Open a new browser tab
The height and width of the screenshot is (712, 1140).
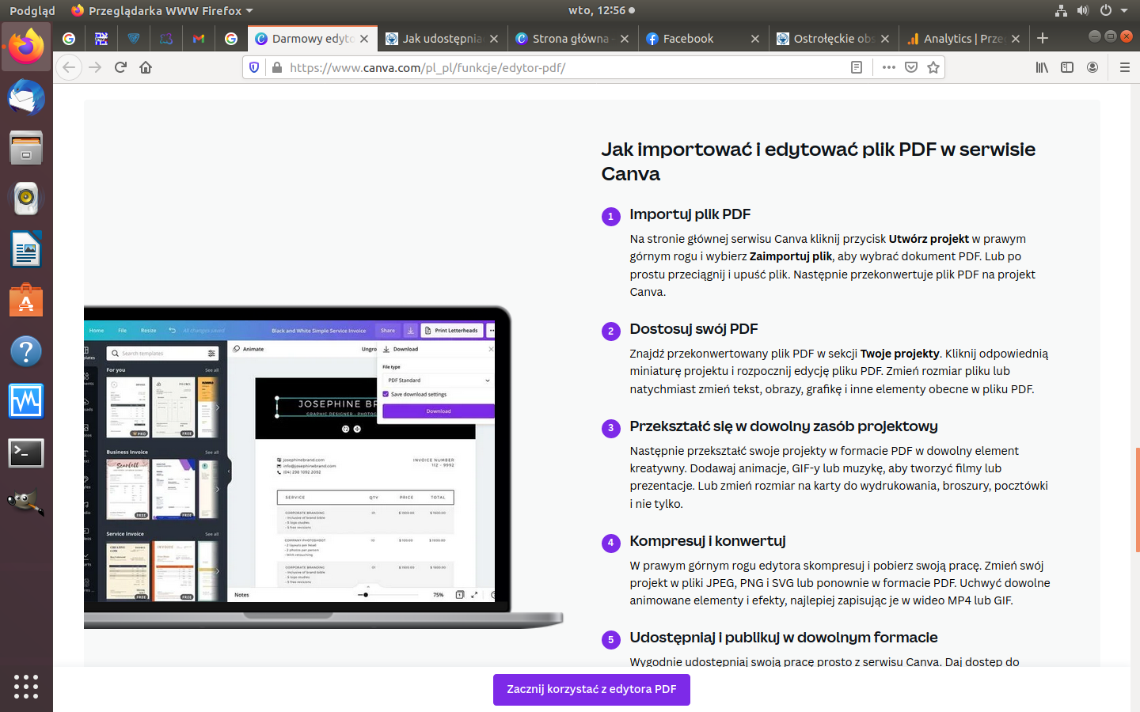pos(1043,38)
